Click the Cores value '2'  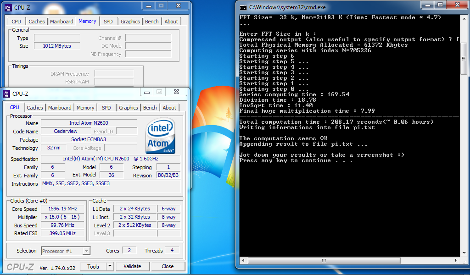coord(129,250)
